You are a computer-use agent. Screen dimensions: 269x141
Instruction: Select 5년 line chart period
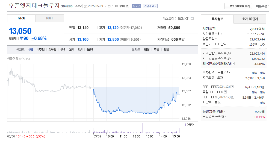(80, 50)
